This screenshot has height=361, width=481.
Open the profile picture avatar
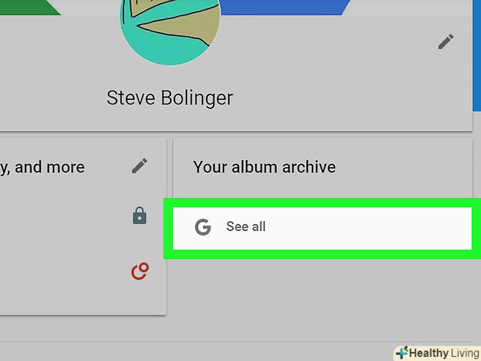pyautogui.click(x=170, y=30)
